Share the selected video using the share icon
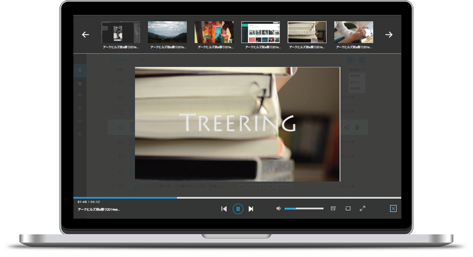Screen dimensions: 473x257 tap(347, 127)
